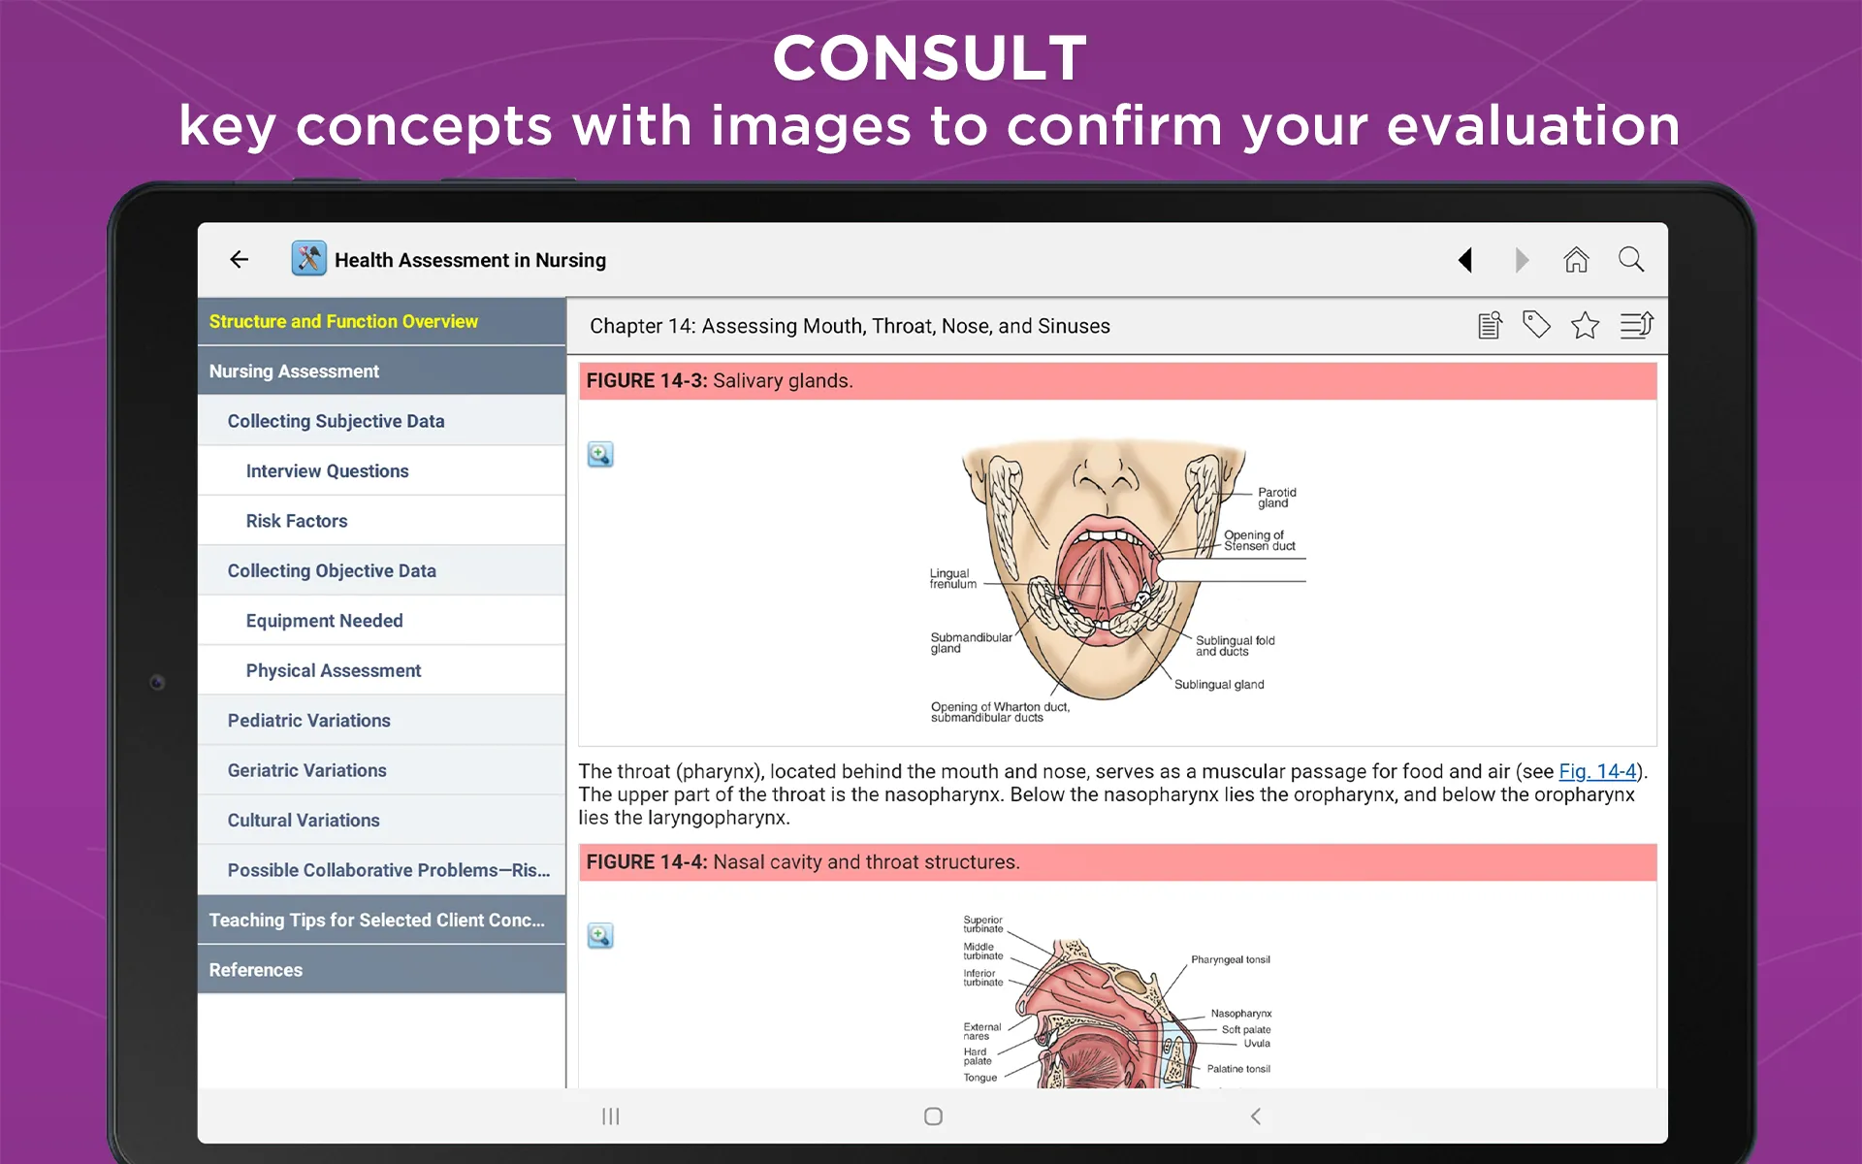Click the zoom magnifier icon on Figure 14-4

pyautogui.click(x=600, y=936)
